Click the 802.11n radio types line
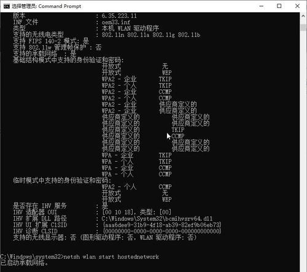 click(151, 35)
